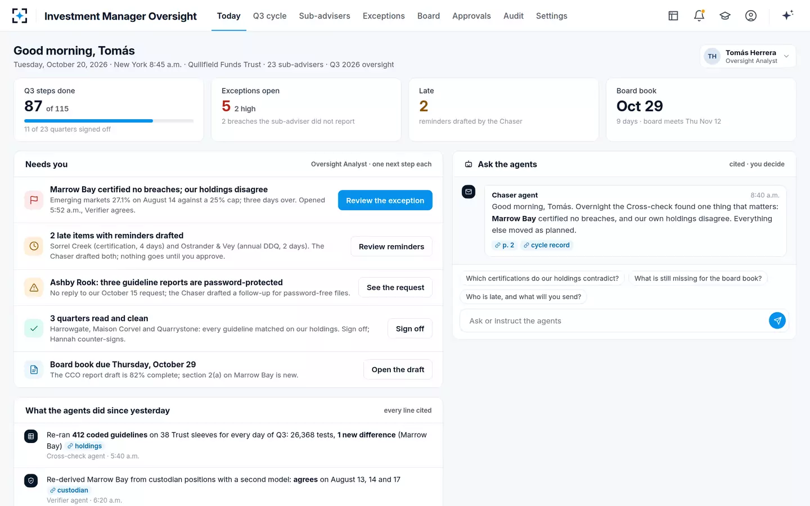This screenshot has width=810, height=506.
Task: Open the draft of board book
Action: pos(398,369)
